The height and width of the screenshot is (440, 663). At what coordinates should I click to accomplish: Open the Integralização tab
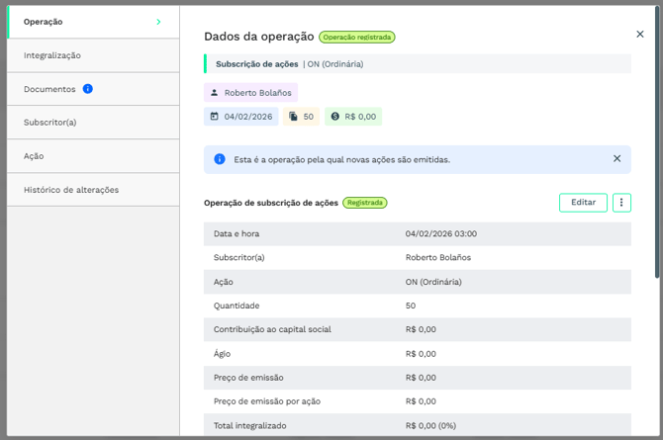tap(52, 55)
